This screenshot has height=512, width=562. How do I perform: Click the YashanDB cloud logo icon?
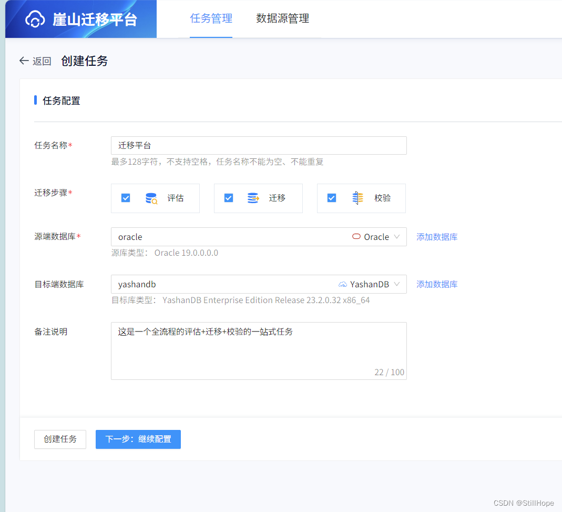pyautogui.click(x=343, y=284)
